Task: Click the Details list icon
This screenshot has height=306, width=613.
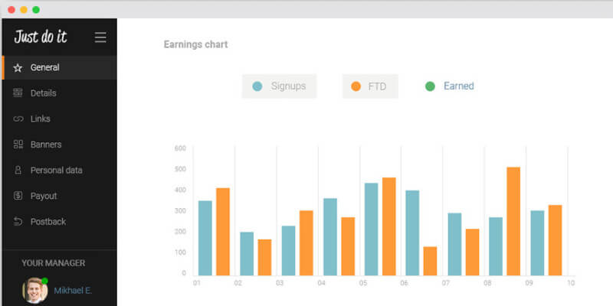Action: pyautogui.click(x=18, y=93)
